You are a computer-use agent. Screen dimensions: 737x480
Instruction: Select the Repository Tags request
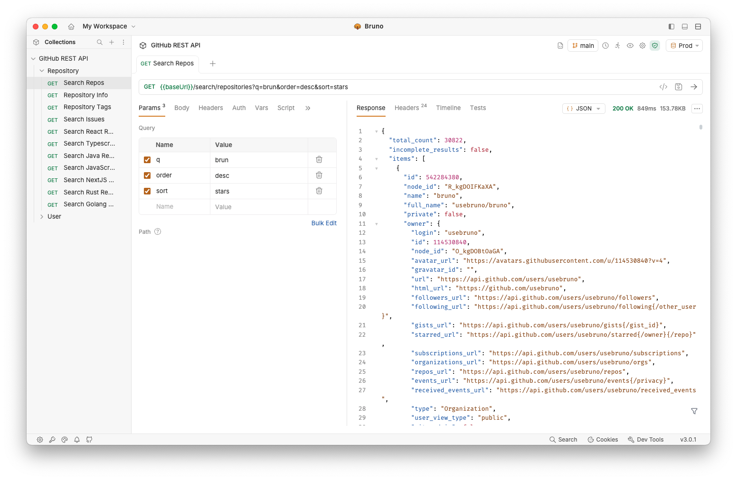pos(87,107)
